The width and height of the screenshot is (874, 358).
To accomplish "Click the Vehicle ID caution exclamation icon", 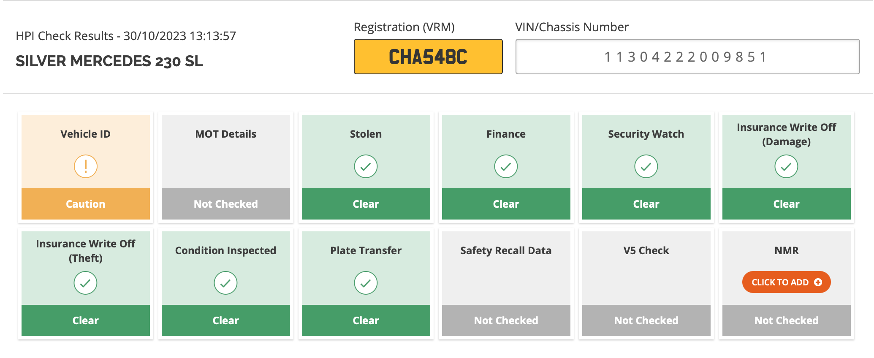I will click(x=86, y=166).
